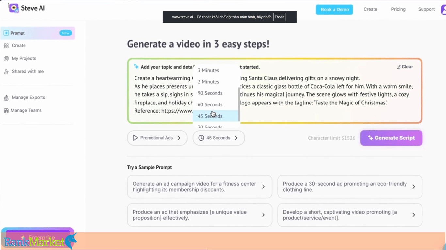Click the play icon on Promotional Ads
446x250 pixels.
point(135,138)
